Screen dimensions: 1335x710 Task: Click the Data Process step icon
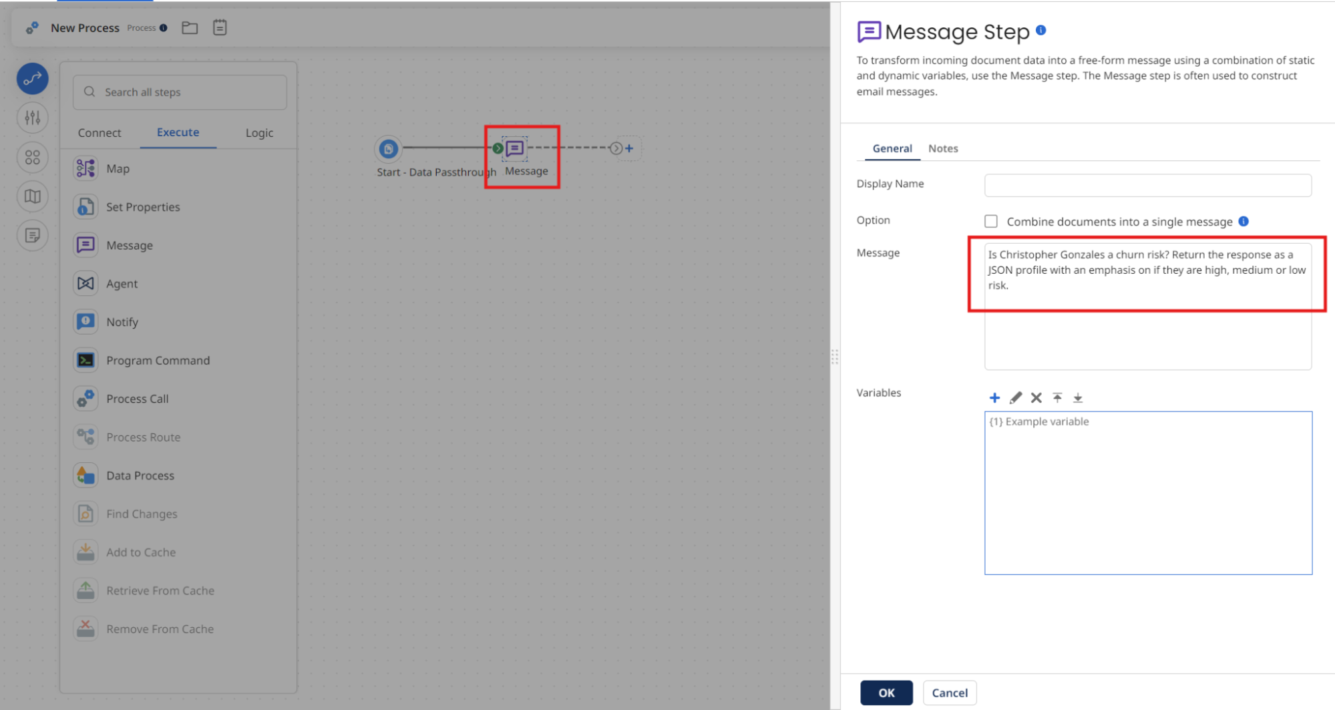pos(85,475)
